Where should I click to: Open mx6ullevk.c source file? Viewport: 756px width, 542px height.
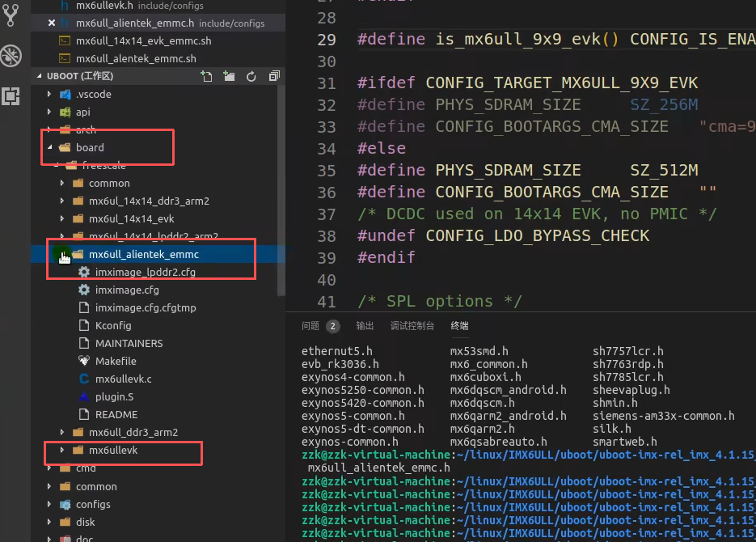tap(124, 379)
